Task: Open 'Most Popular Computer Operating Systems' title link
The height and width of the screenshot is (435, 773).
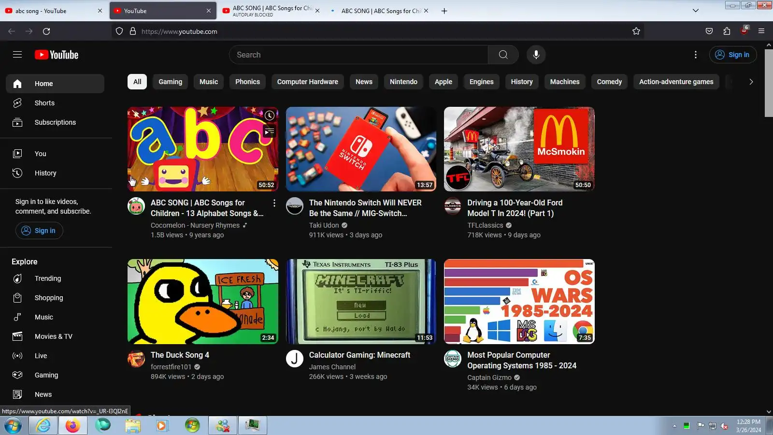Action: point(522,360)
